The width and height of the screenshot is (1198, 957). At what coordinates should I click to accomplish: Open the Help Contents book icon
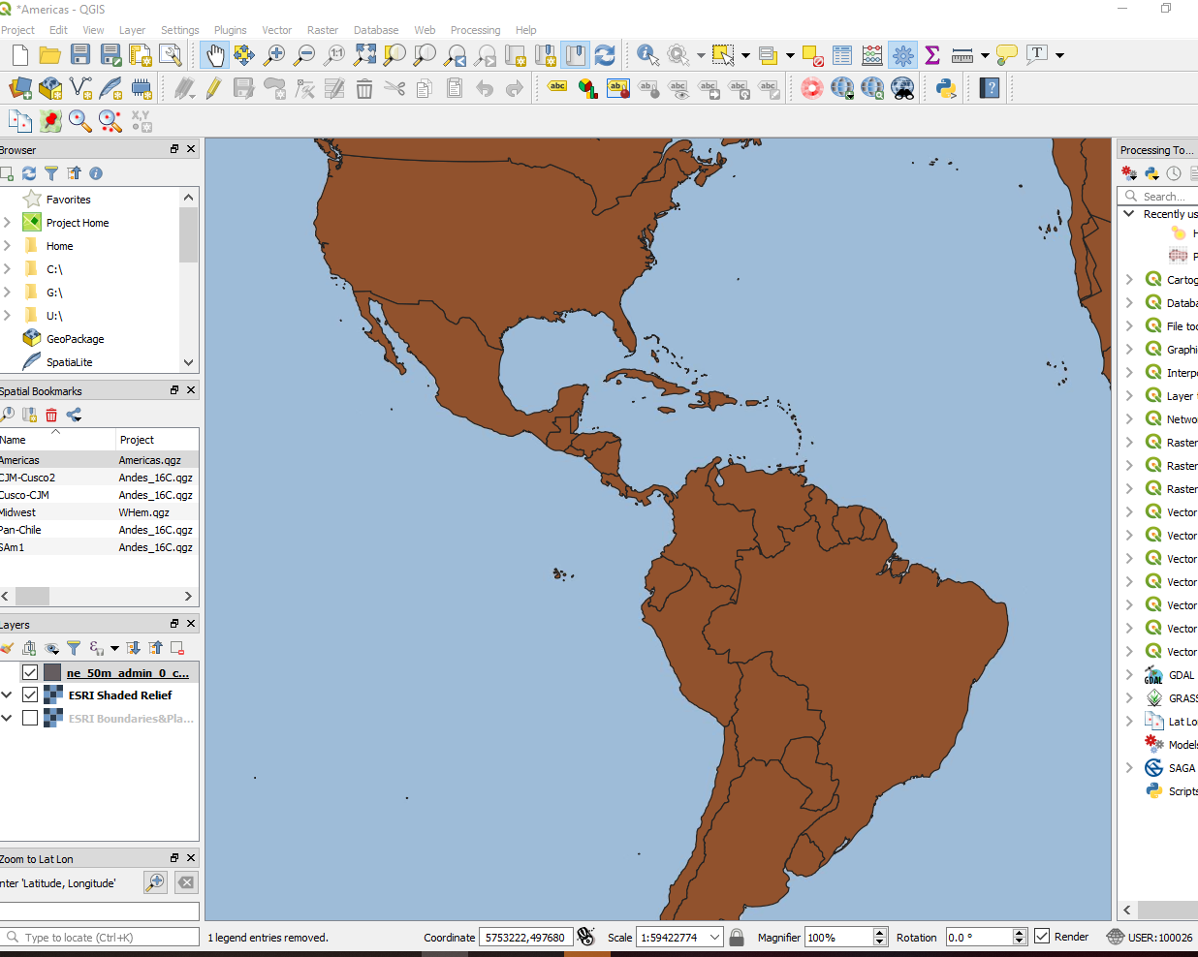[990, 89]
